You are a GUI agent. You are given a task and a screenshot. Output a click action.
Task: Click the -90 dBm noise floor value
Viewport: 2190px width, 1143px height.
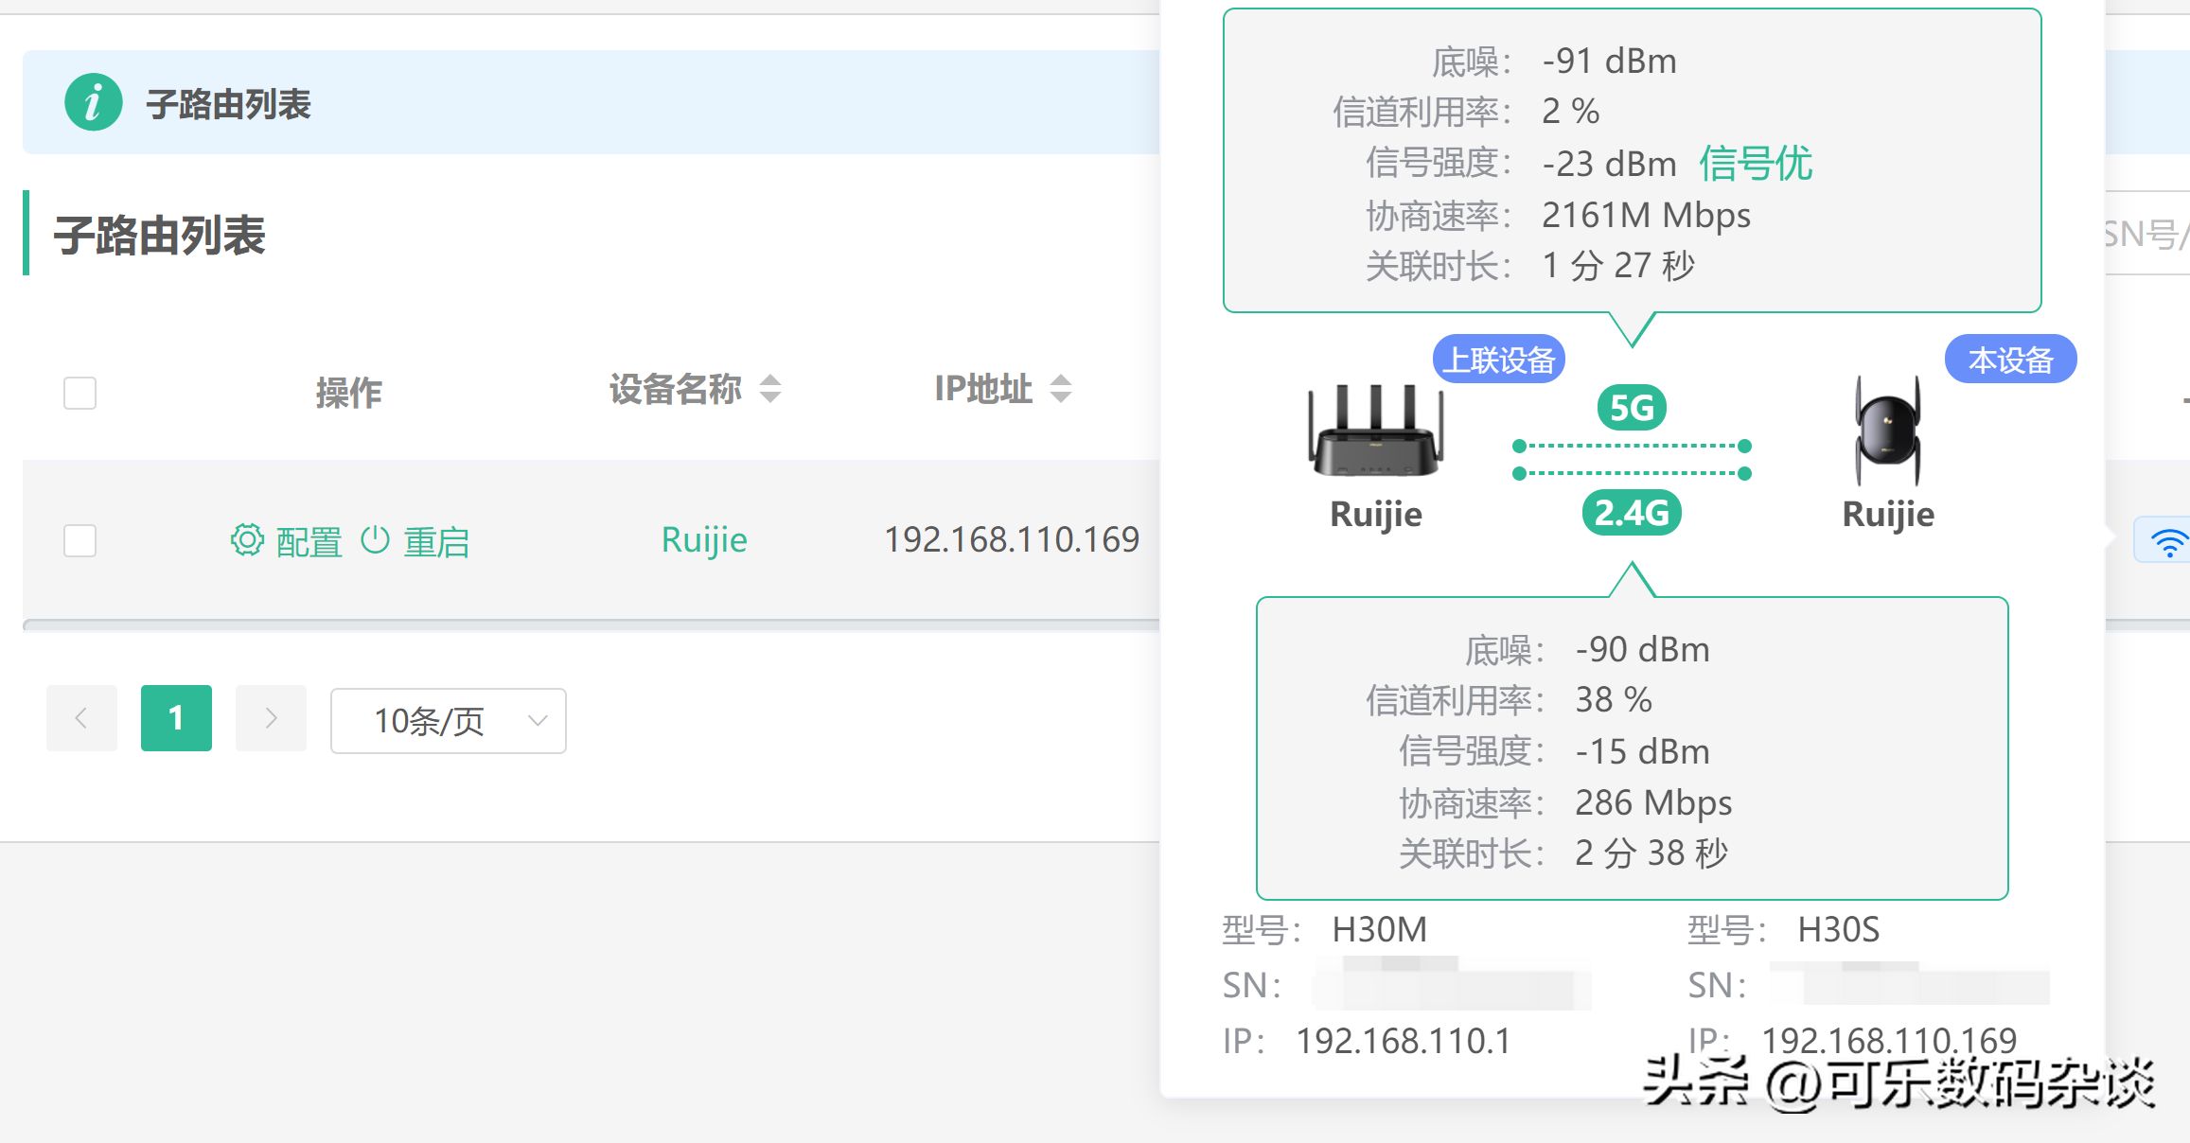click(1642, 650)
